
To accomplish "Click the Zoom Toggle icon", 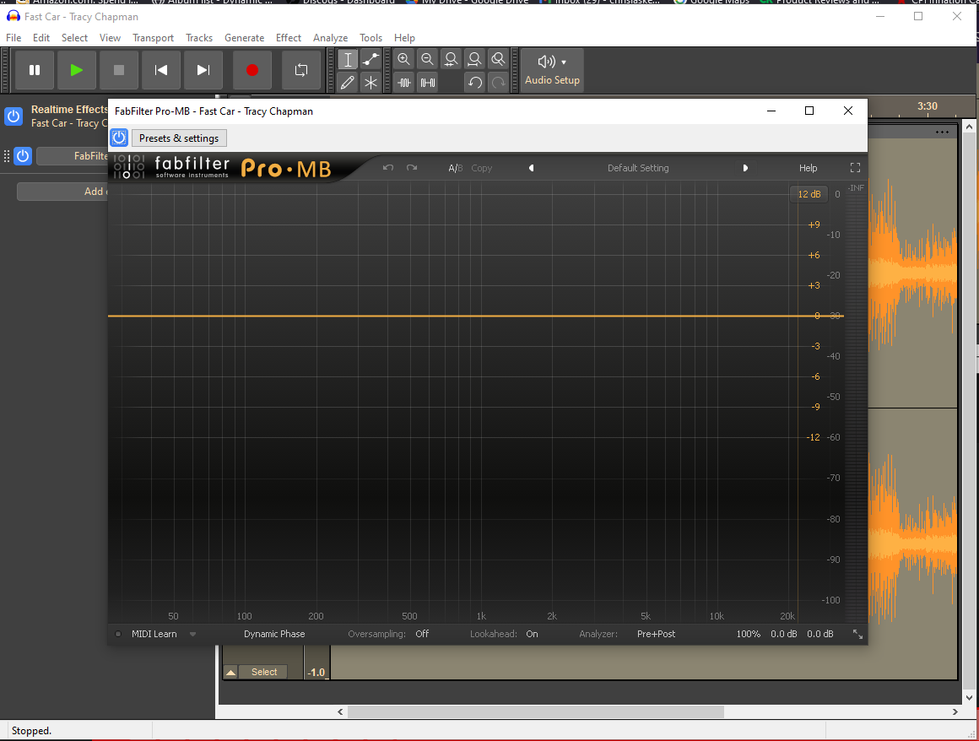I will 498,59.
